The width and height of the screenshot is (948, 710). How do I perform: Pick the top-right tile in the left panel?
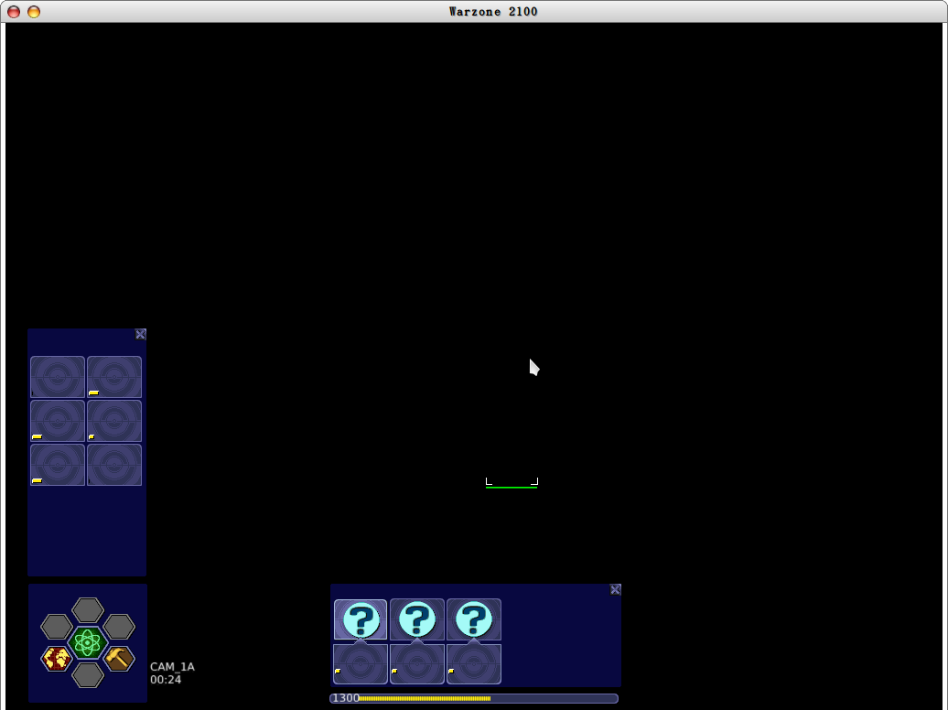pos(114,377)
